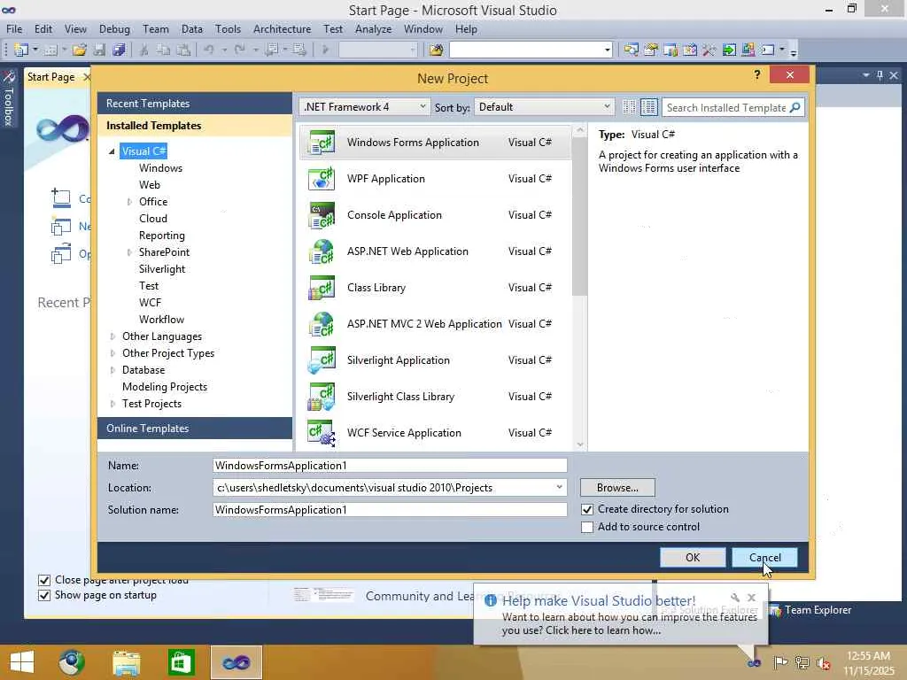The width and height of the screenshot is (907, 680).
Task: Select Modeling Projects in the tree
Action: click(164, 387)
